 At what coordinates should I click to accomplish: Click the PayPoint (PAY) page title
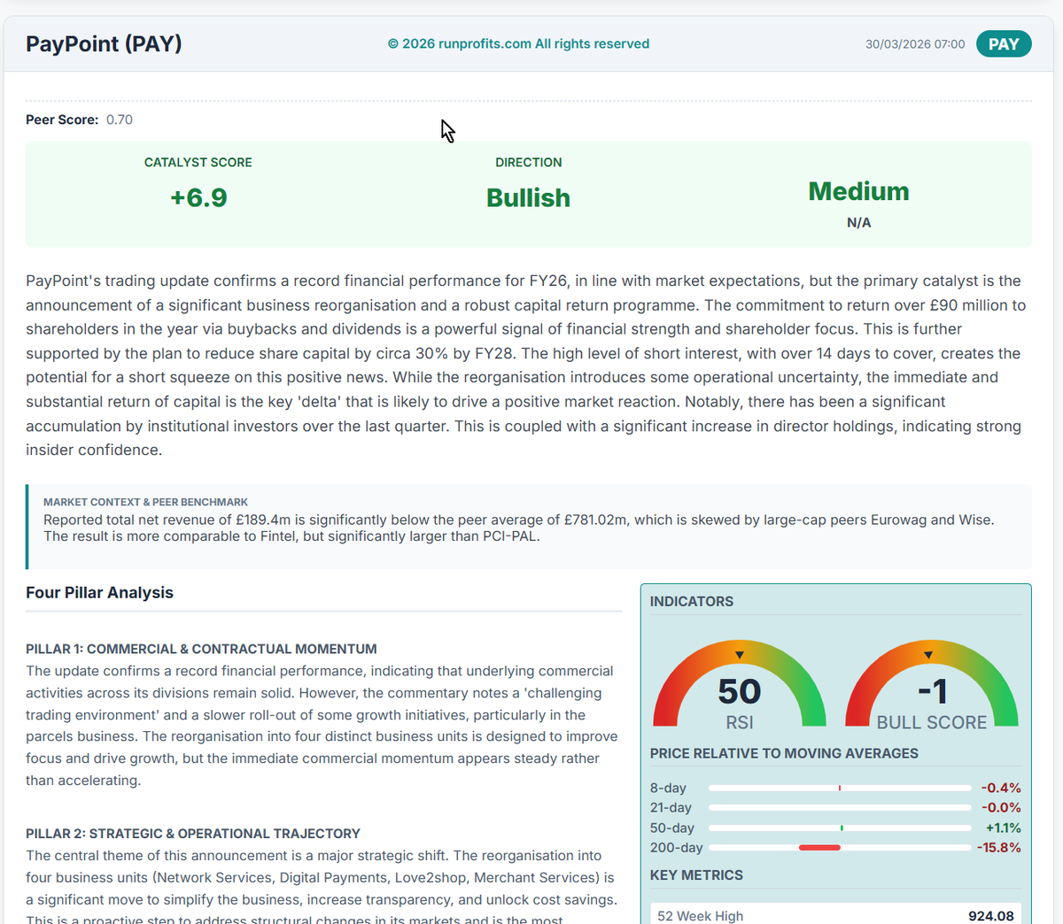104,44
